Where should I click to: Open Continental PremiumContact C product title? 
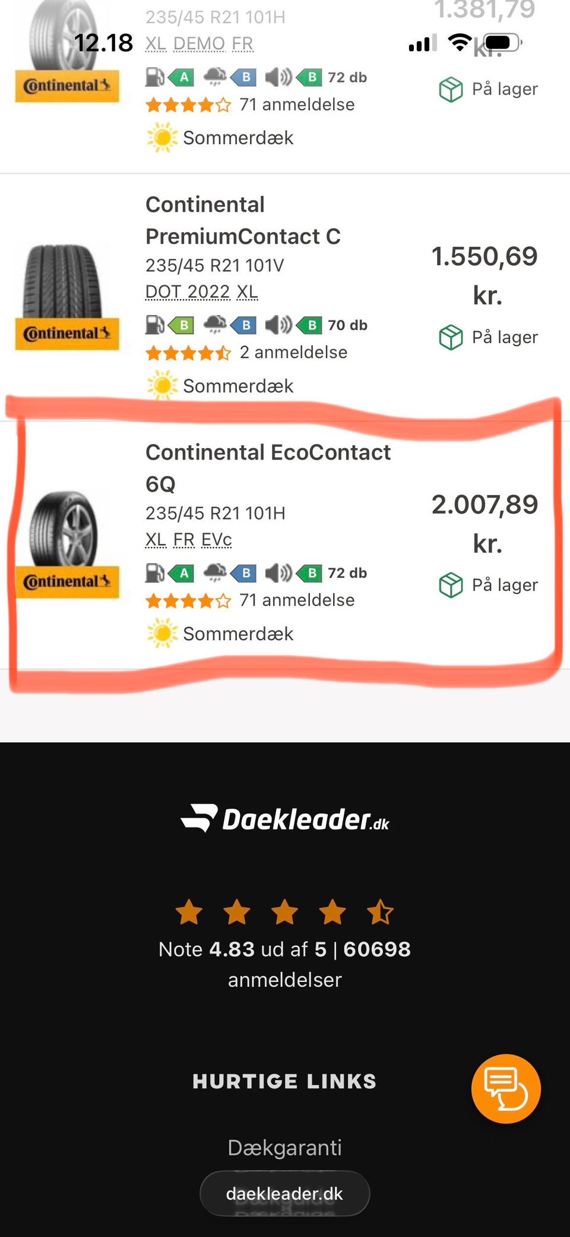243,221
